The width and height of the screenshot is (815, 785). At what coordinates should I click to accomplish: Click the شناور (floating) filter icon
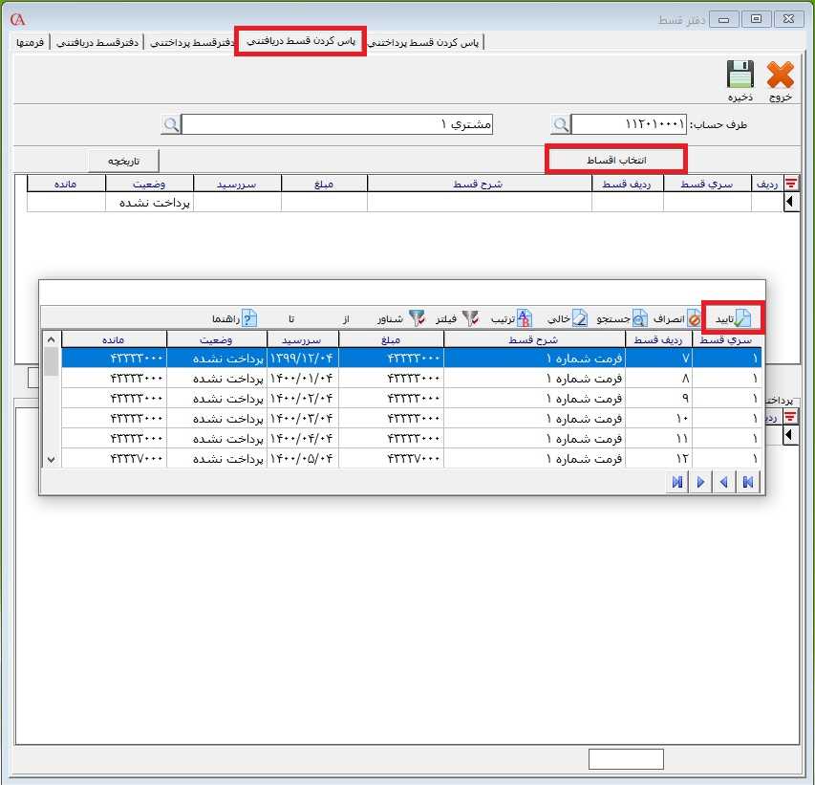pos(418,318)
